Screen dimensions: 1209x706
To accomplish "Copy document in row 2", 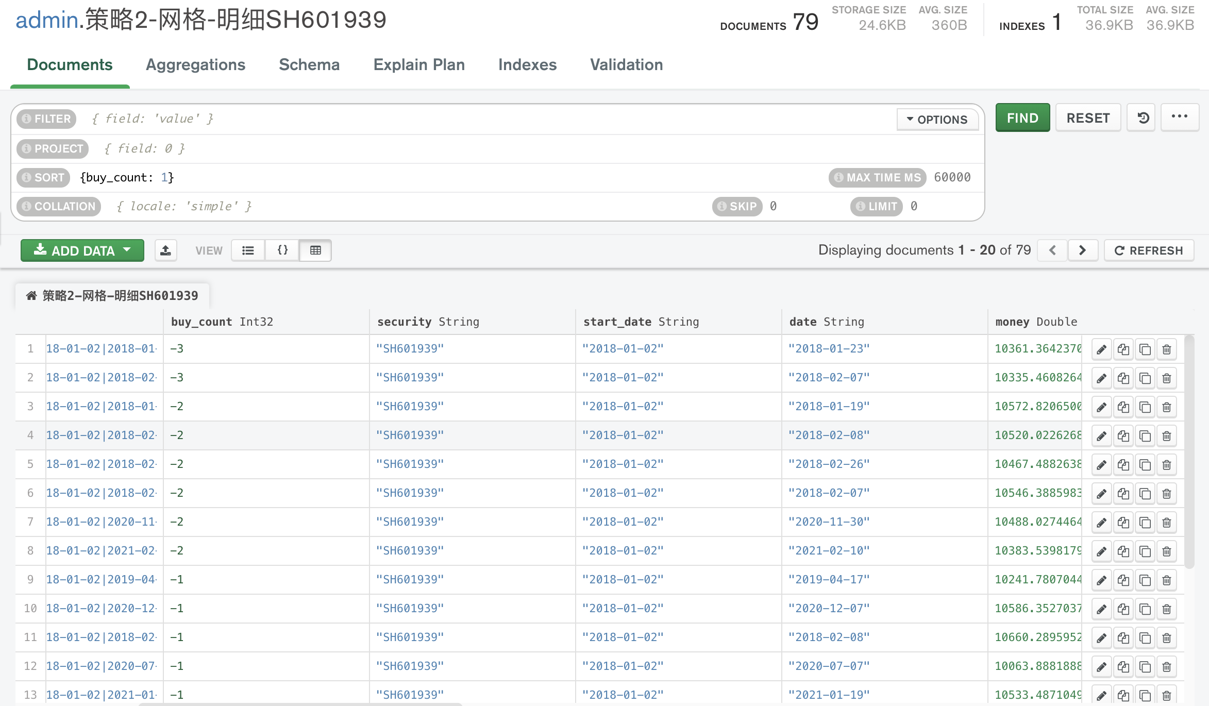I will 1123,378.
